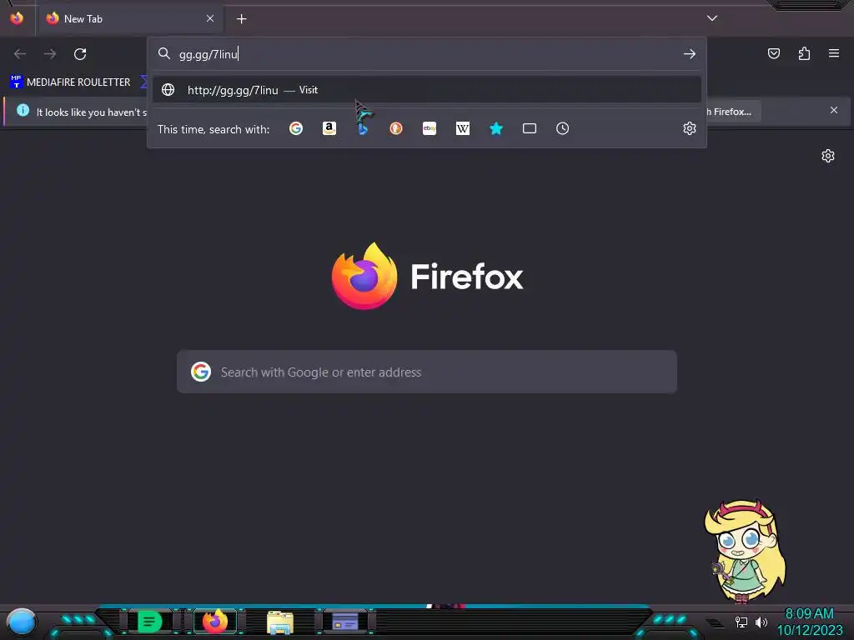Select the New Tab tab

click(x=129, y=18)
